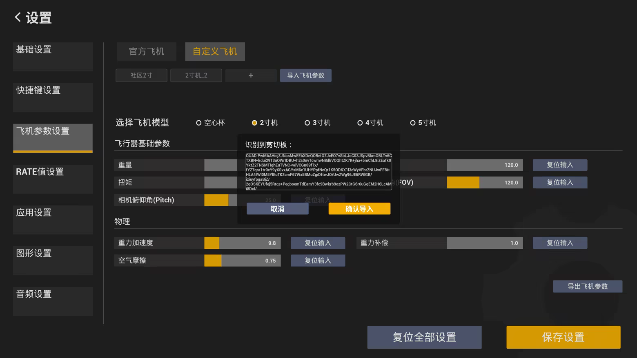Switch to the 官方飞机 tab
Screen dimensions: 637x358
click(146, 52)
